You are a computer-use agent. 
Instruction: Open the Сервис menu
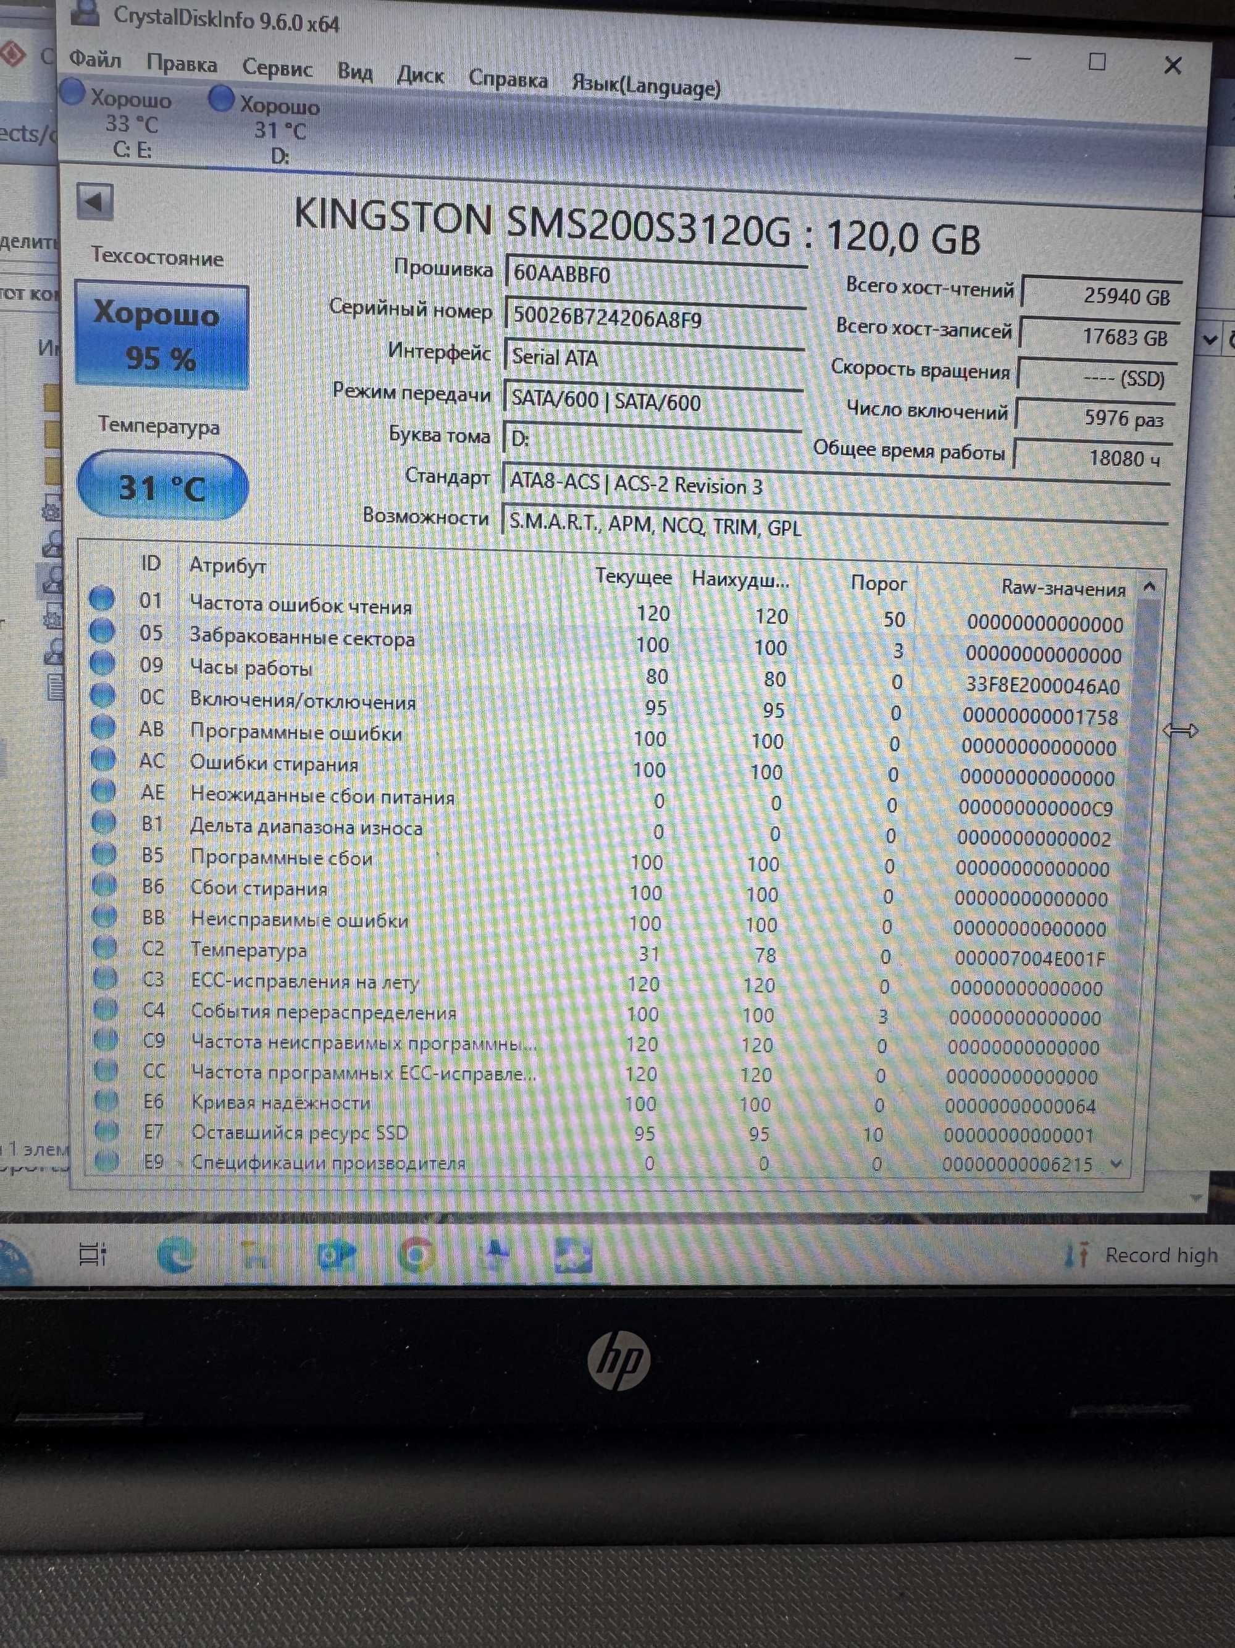point(277,68)
